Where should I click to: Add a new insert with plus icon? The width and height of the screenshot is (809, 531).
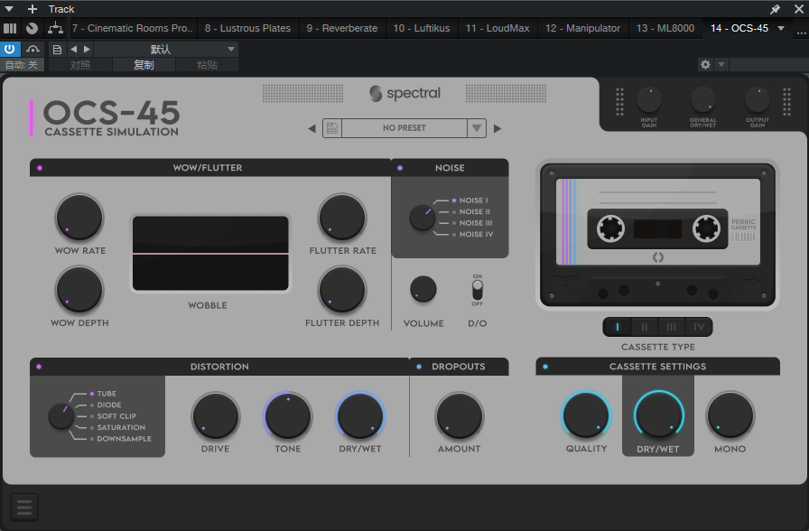[x=33, y=9]
